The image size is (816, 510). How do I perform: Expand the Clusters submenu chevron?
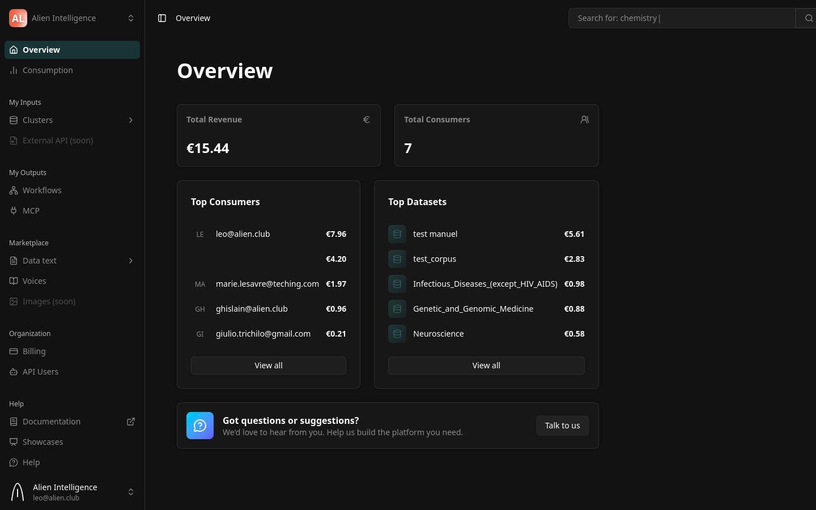pos(131,120)
